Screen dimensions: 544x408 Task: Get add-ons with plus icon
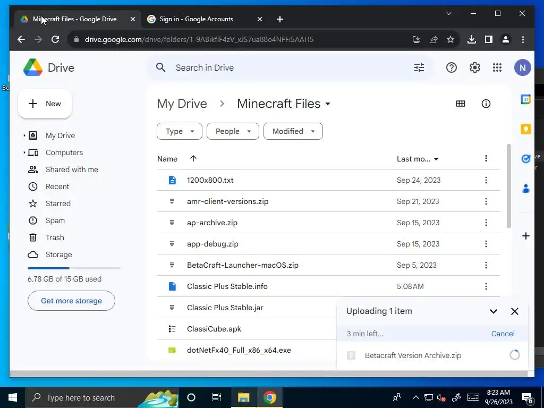(x=526, y=236)
